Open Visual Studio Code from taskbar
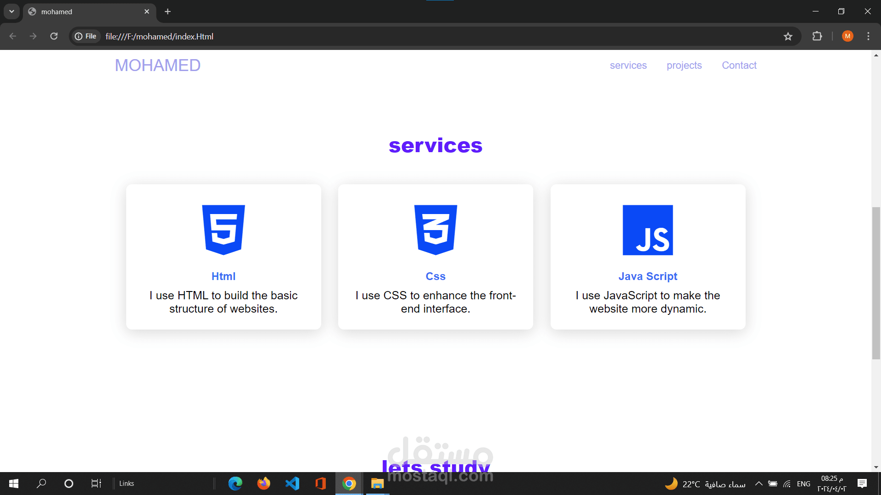The width and height of the screenshot is (881, 495). [292, 484]
